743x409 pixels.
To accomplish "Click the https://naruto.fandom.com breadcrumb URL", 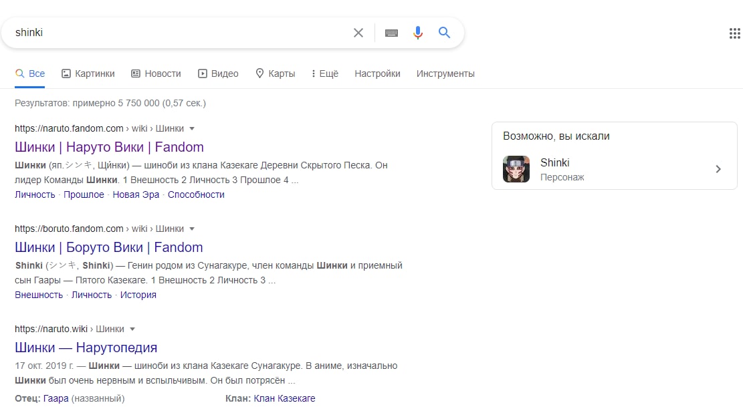I will coord(69,129).
